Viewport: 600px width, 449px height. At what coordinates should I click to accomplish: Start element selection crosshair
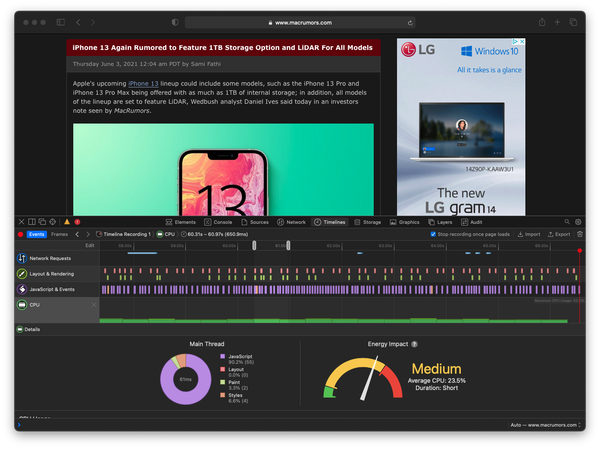click(x=53, y=222)
